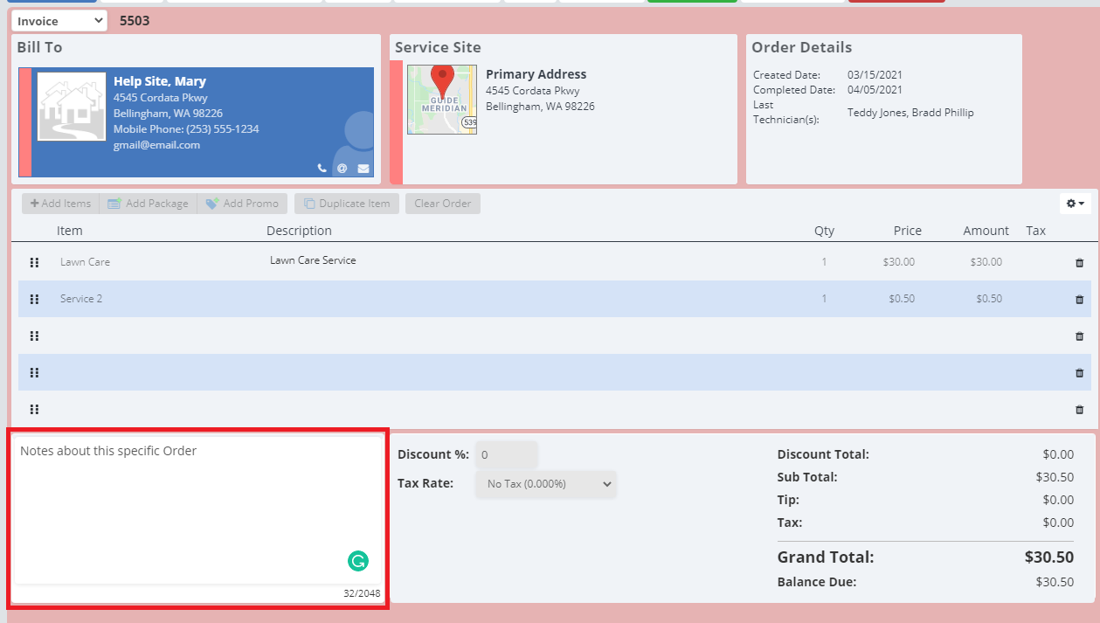Click drag handle of Service 2 row
Screen dimensions: 1100x623
pos(35,299)
